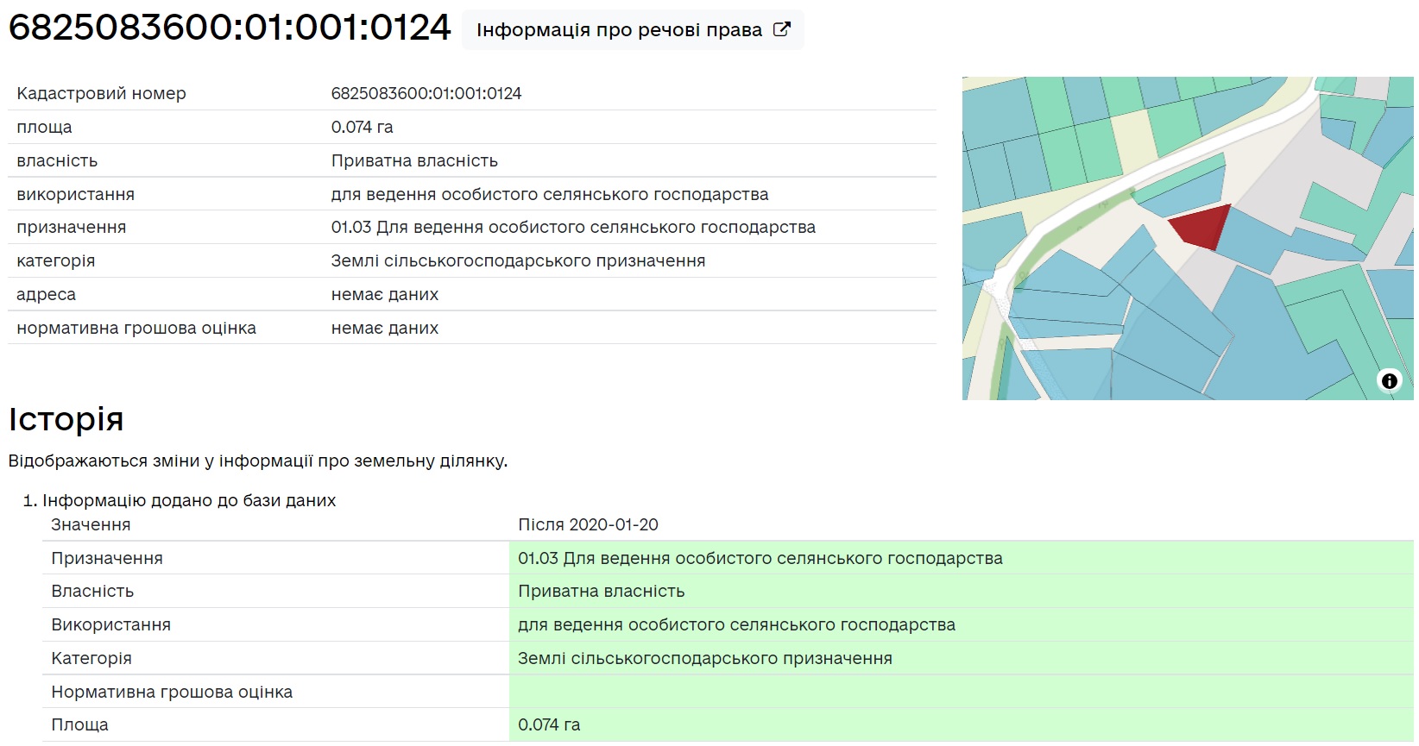Click the Історія section heading
Image resolution: width=1419 pixels, height=746 pixels.
[x=66, y=419]
